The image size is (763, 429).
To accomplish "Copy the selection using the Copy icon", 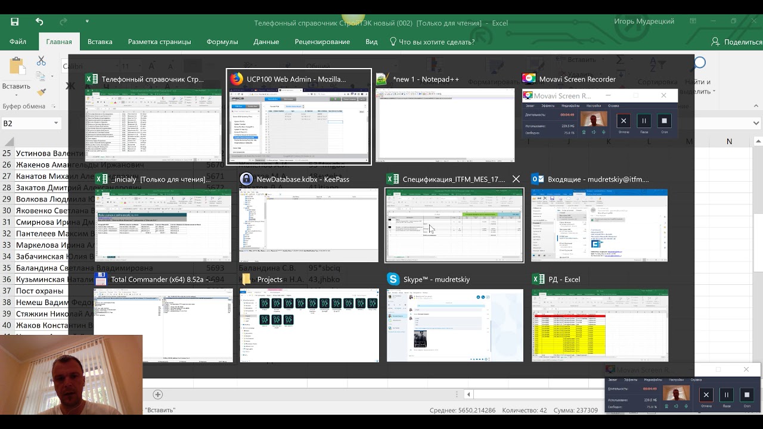I will click(41, 77).
